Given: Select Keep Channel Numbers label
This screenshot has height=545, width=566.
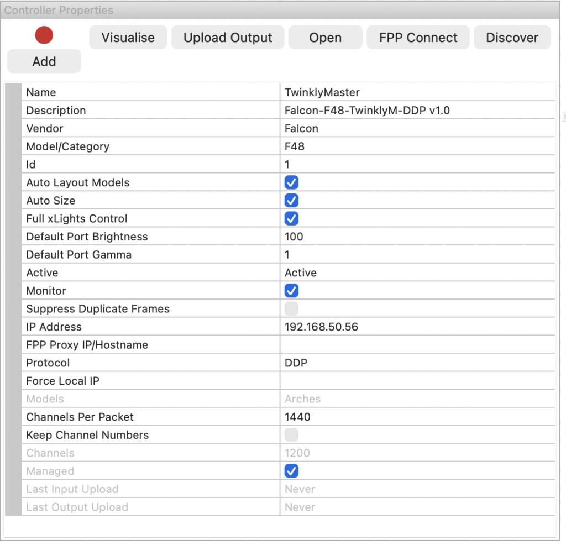Looking at the screenshot, I should click(x=87, y=435).
